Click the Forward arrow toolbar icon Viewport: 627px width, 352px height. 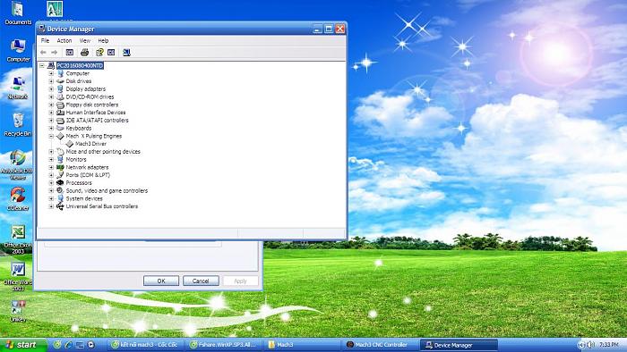coord(55,52)
